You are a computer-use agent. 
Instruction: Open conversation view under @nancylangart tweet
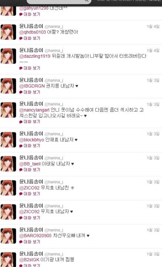pos(30,122)
